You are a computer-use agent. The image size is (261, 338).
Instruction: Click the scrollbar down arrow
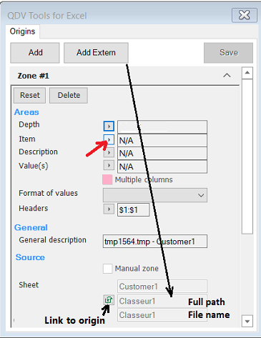pos(247,321)
